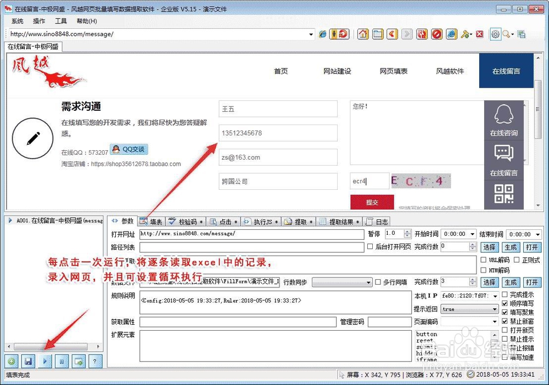Refresh the page with red arrows icon

point(422,34)
